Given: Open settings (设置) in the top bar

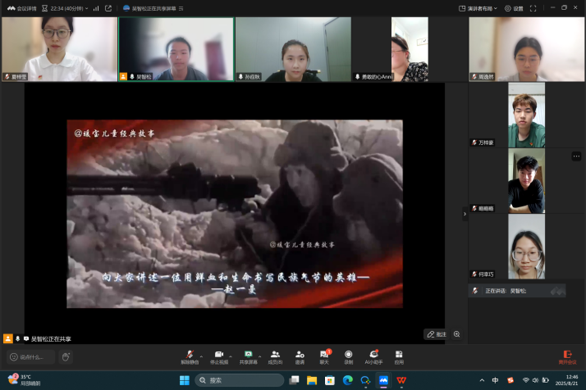Looking at the screenshot, I should tap(514, 8).
